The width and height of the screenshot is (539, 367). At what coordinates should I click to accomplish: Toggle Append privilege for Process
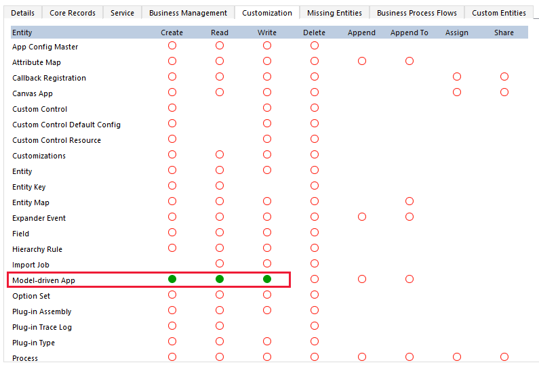coord(362,357)
